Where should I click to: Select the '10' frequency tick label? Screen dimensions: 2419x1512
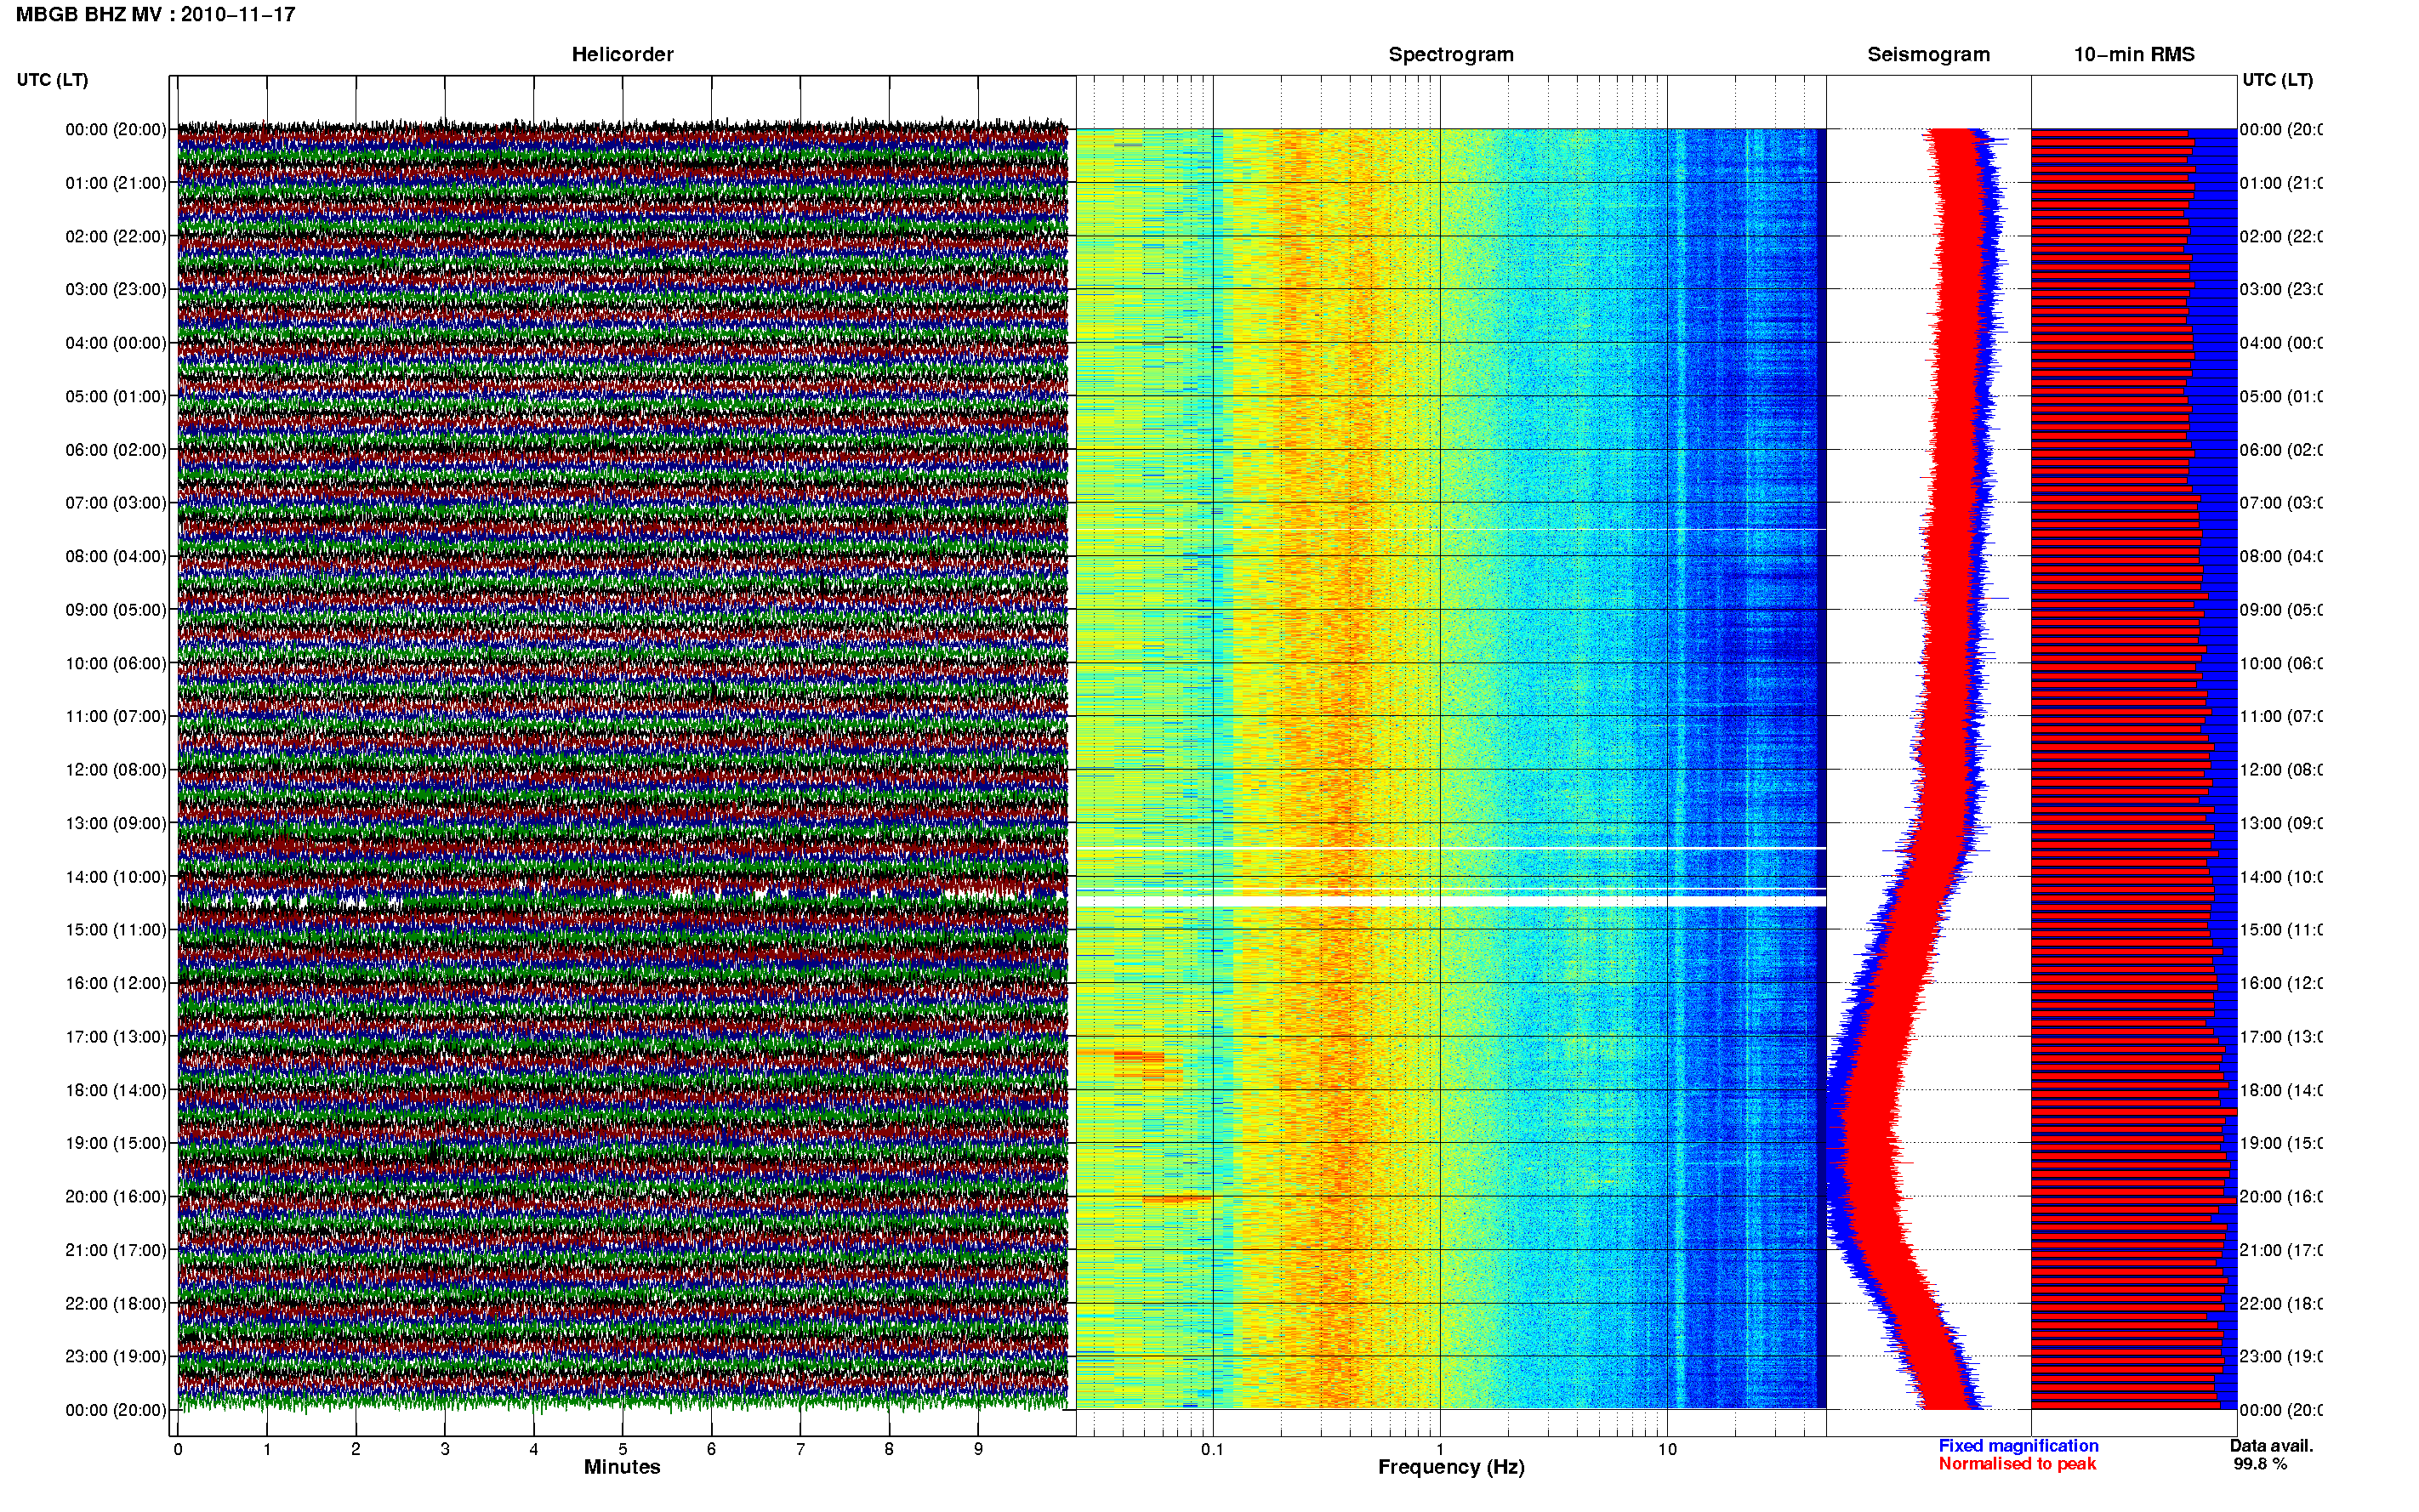tap(1667, 1449)
